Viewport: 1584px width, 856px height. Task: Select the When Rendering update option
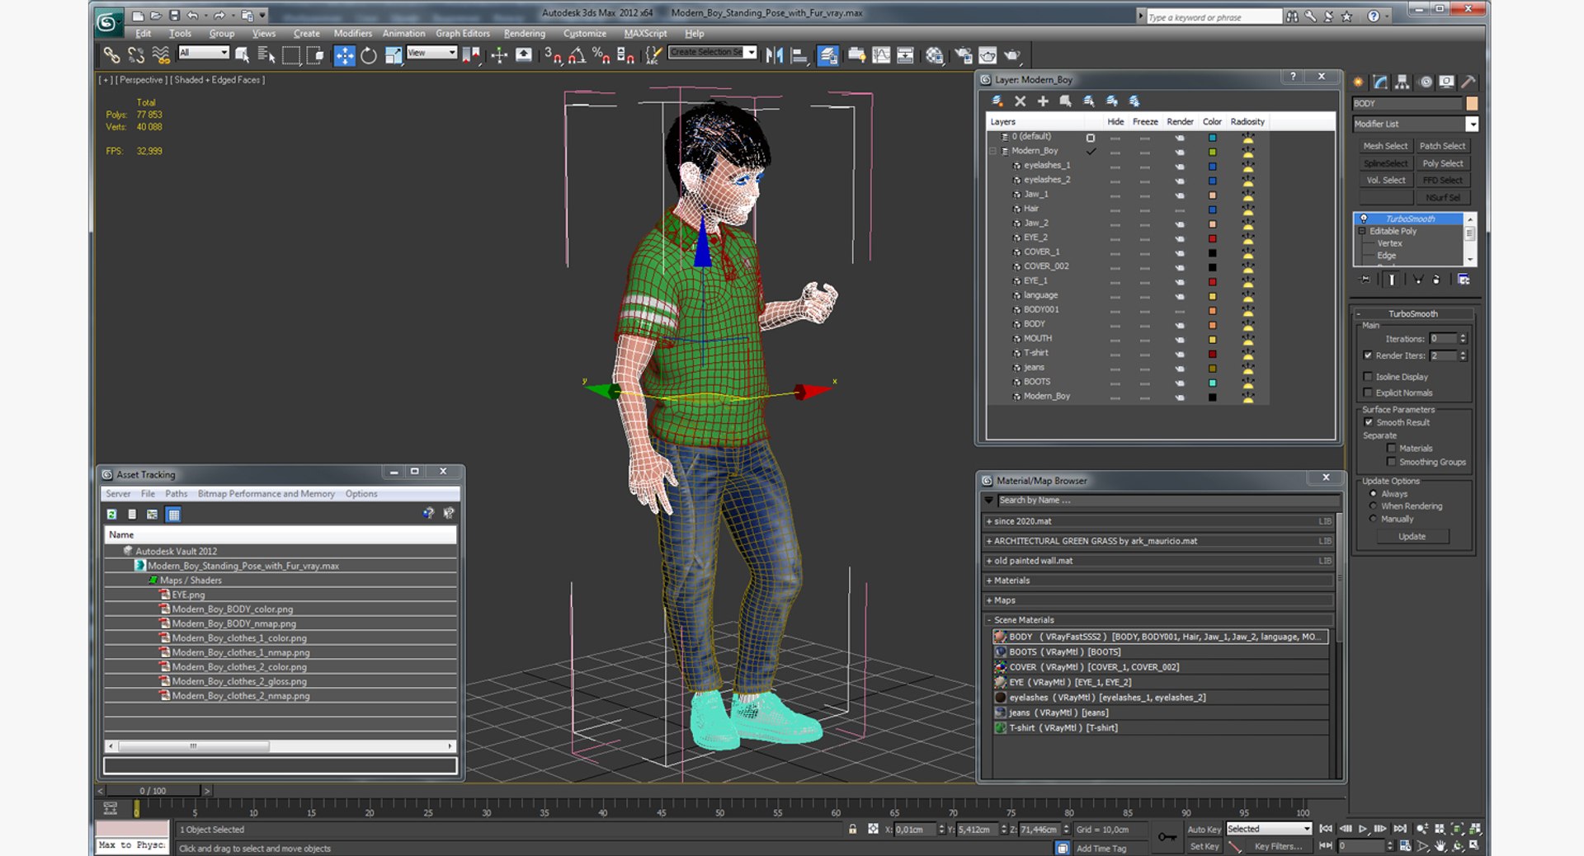[1374, 506]
